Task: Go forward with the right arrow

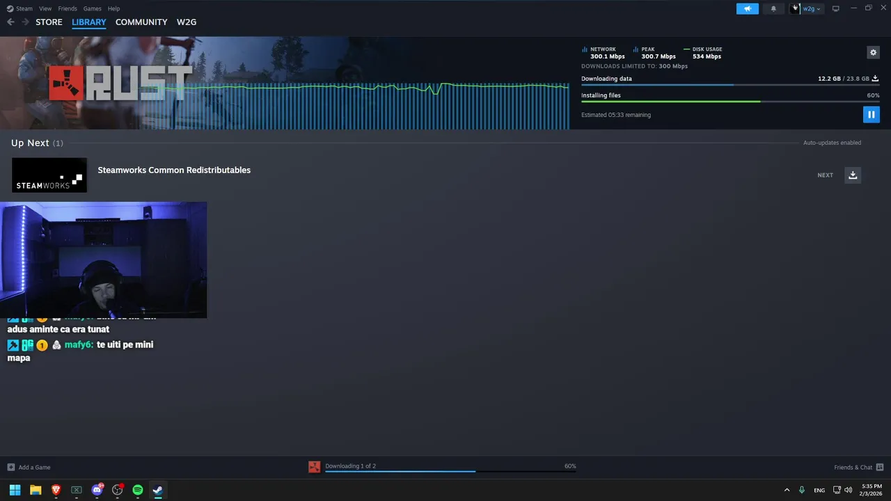Action: tap(25, 22)
